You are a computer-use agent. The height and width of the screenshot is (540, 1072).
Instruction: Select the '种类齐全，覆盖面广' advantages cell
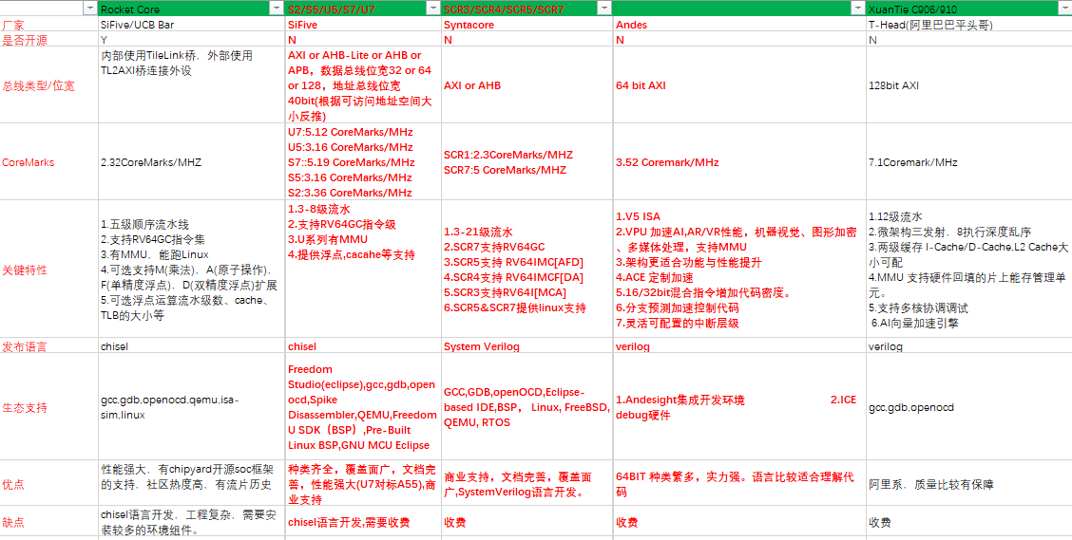[363, 483]
